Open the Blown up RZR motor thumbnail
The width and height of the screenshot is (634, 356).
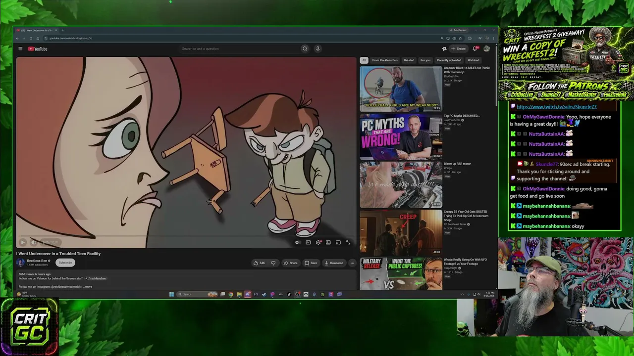[401, 184]
